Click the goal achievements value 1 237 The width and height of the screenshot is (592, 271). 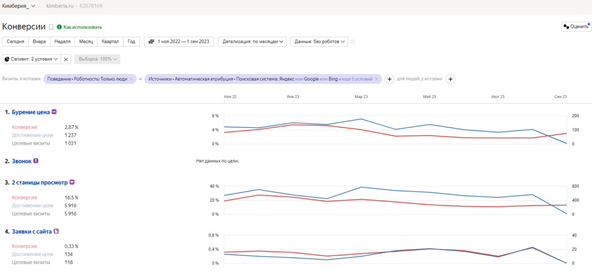[71, 135]
